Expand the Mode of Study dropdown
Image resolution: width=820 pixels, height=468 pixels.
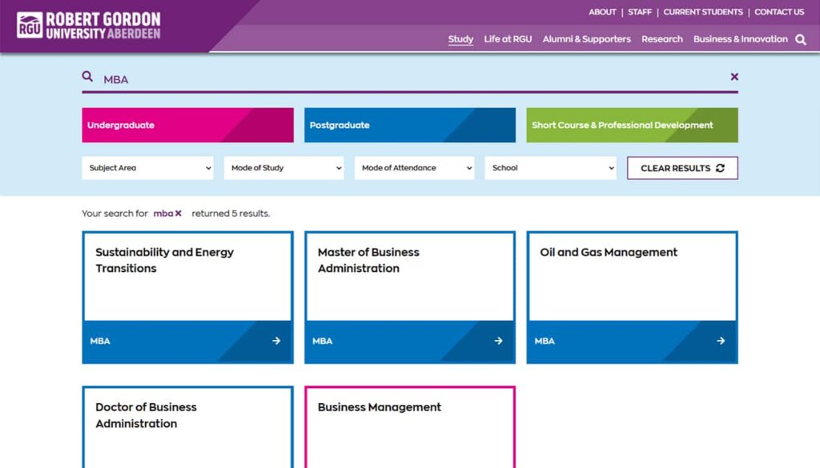(x=283, y=168)
